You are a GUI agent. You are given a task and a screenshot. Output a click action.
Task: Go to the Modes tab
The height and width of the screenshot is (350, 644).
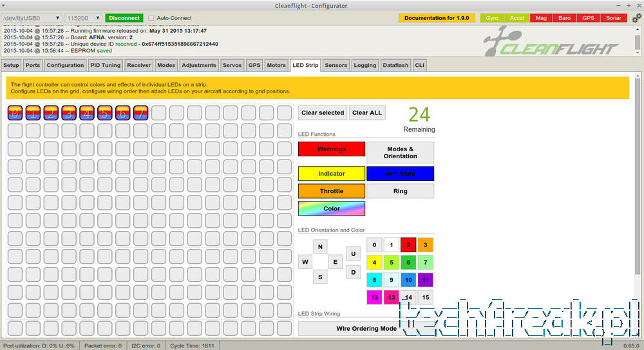tap(166, 65)
